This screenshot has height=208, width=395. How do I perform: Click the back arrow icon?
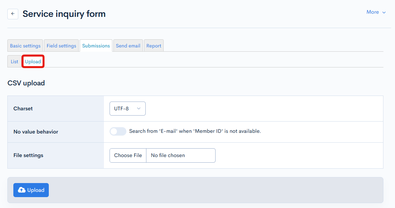click(x=13, y=14)
